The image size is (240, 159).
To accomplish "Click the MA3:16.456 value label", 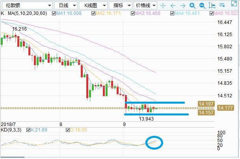I will 148,13.
